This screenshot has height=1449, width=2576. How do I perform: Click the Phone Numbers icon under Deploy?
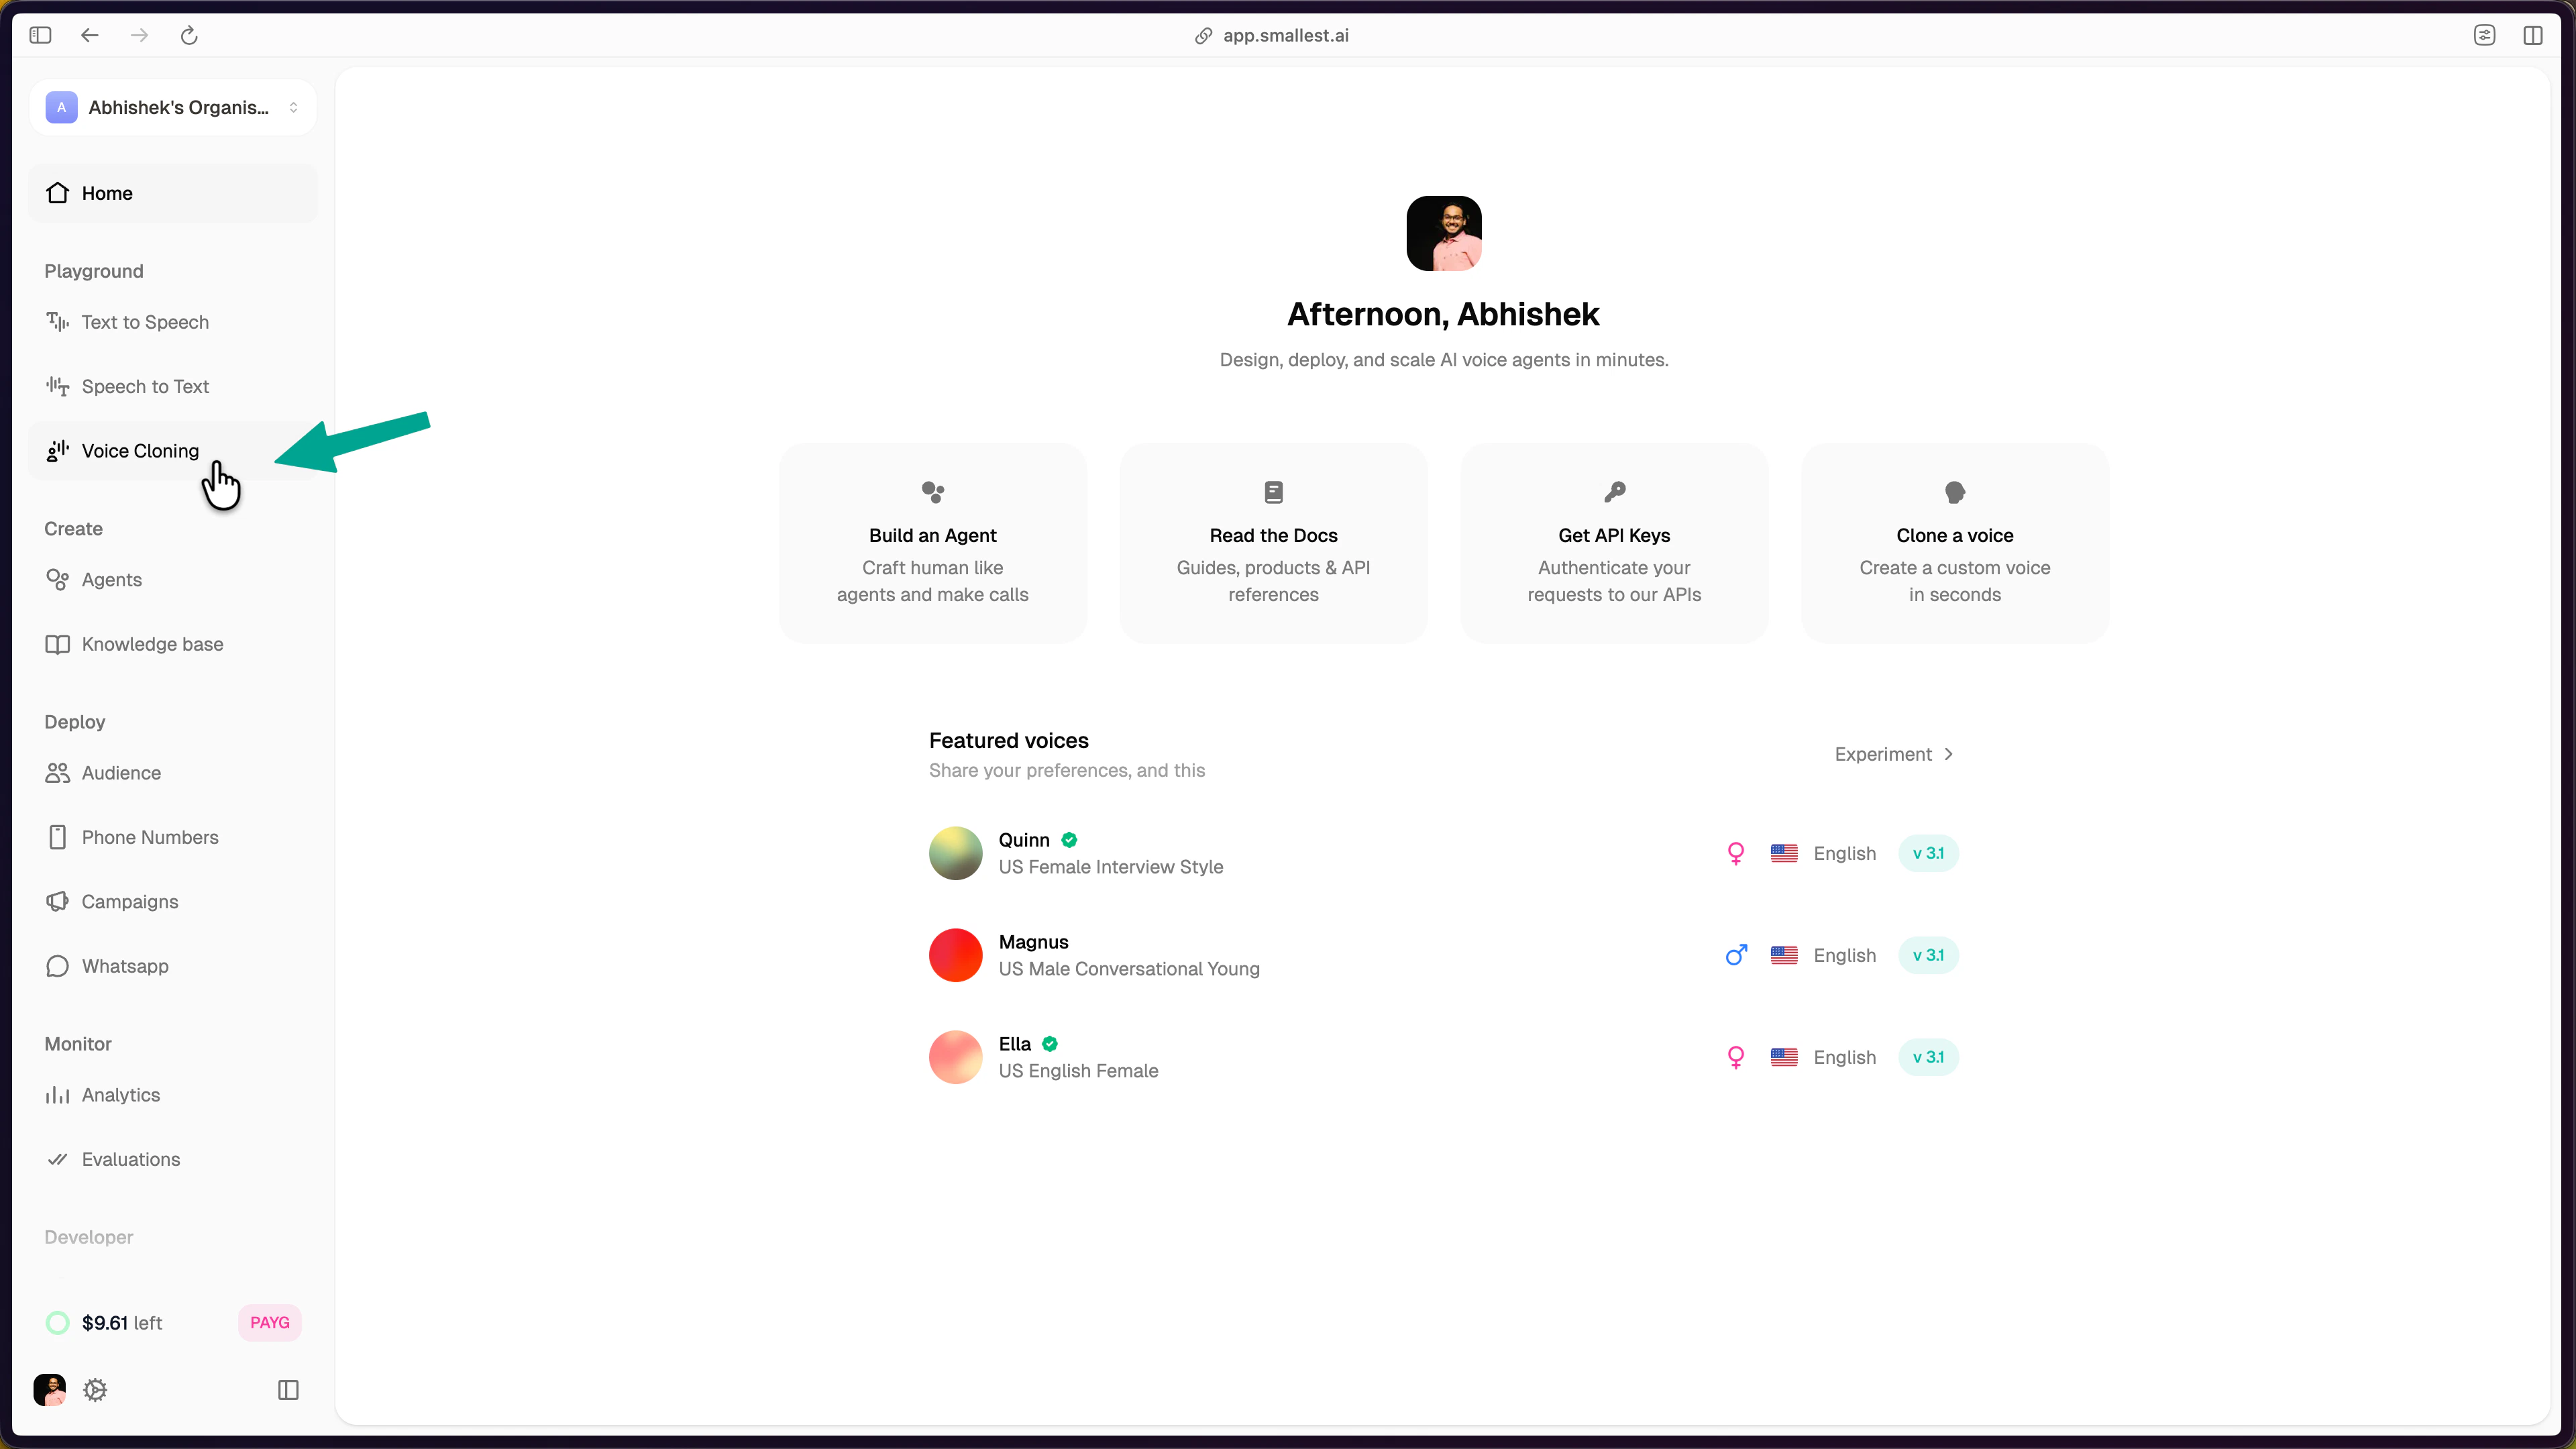(57, 837)
